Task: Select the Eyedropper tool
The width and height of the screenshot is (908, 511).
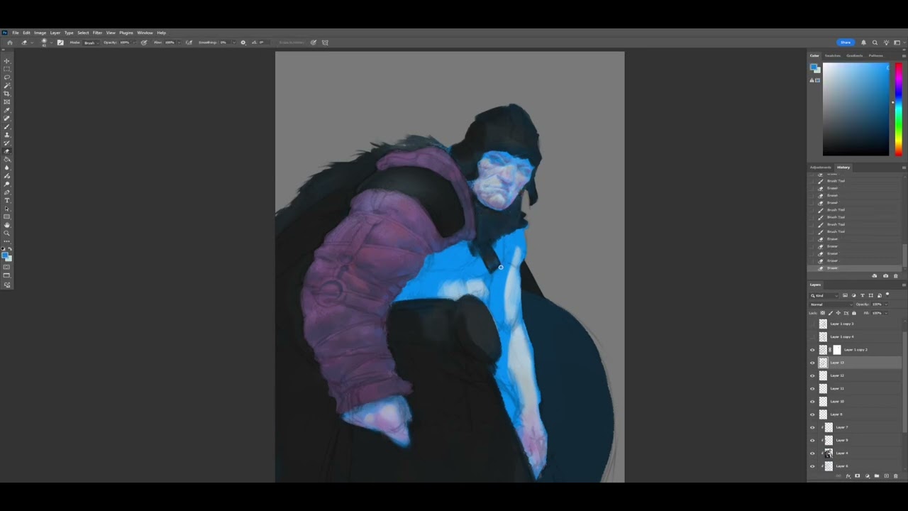Action: pyautogui.click(x=7, y=110)
